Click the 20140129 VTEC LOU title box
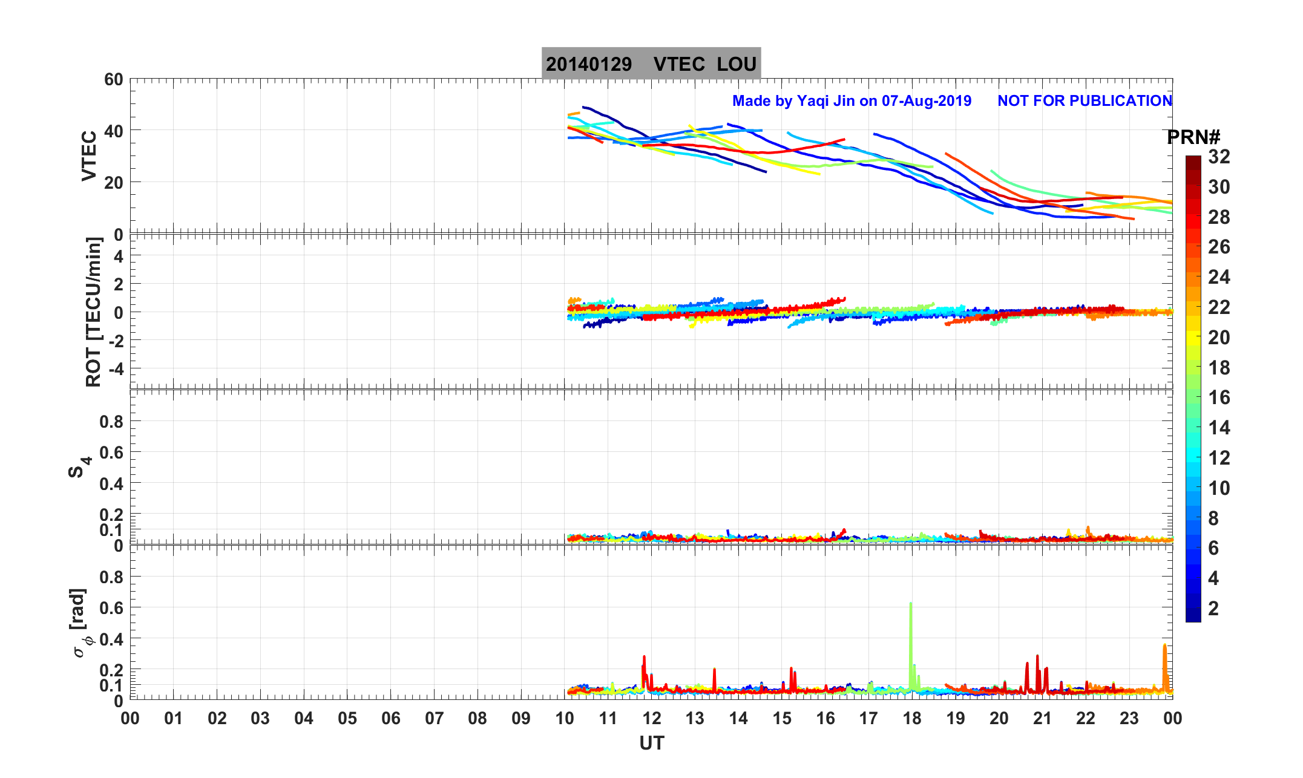Viewport: 1303px width, 778px height. (651, 64)
